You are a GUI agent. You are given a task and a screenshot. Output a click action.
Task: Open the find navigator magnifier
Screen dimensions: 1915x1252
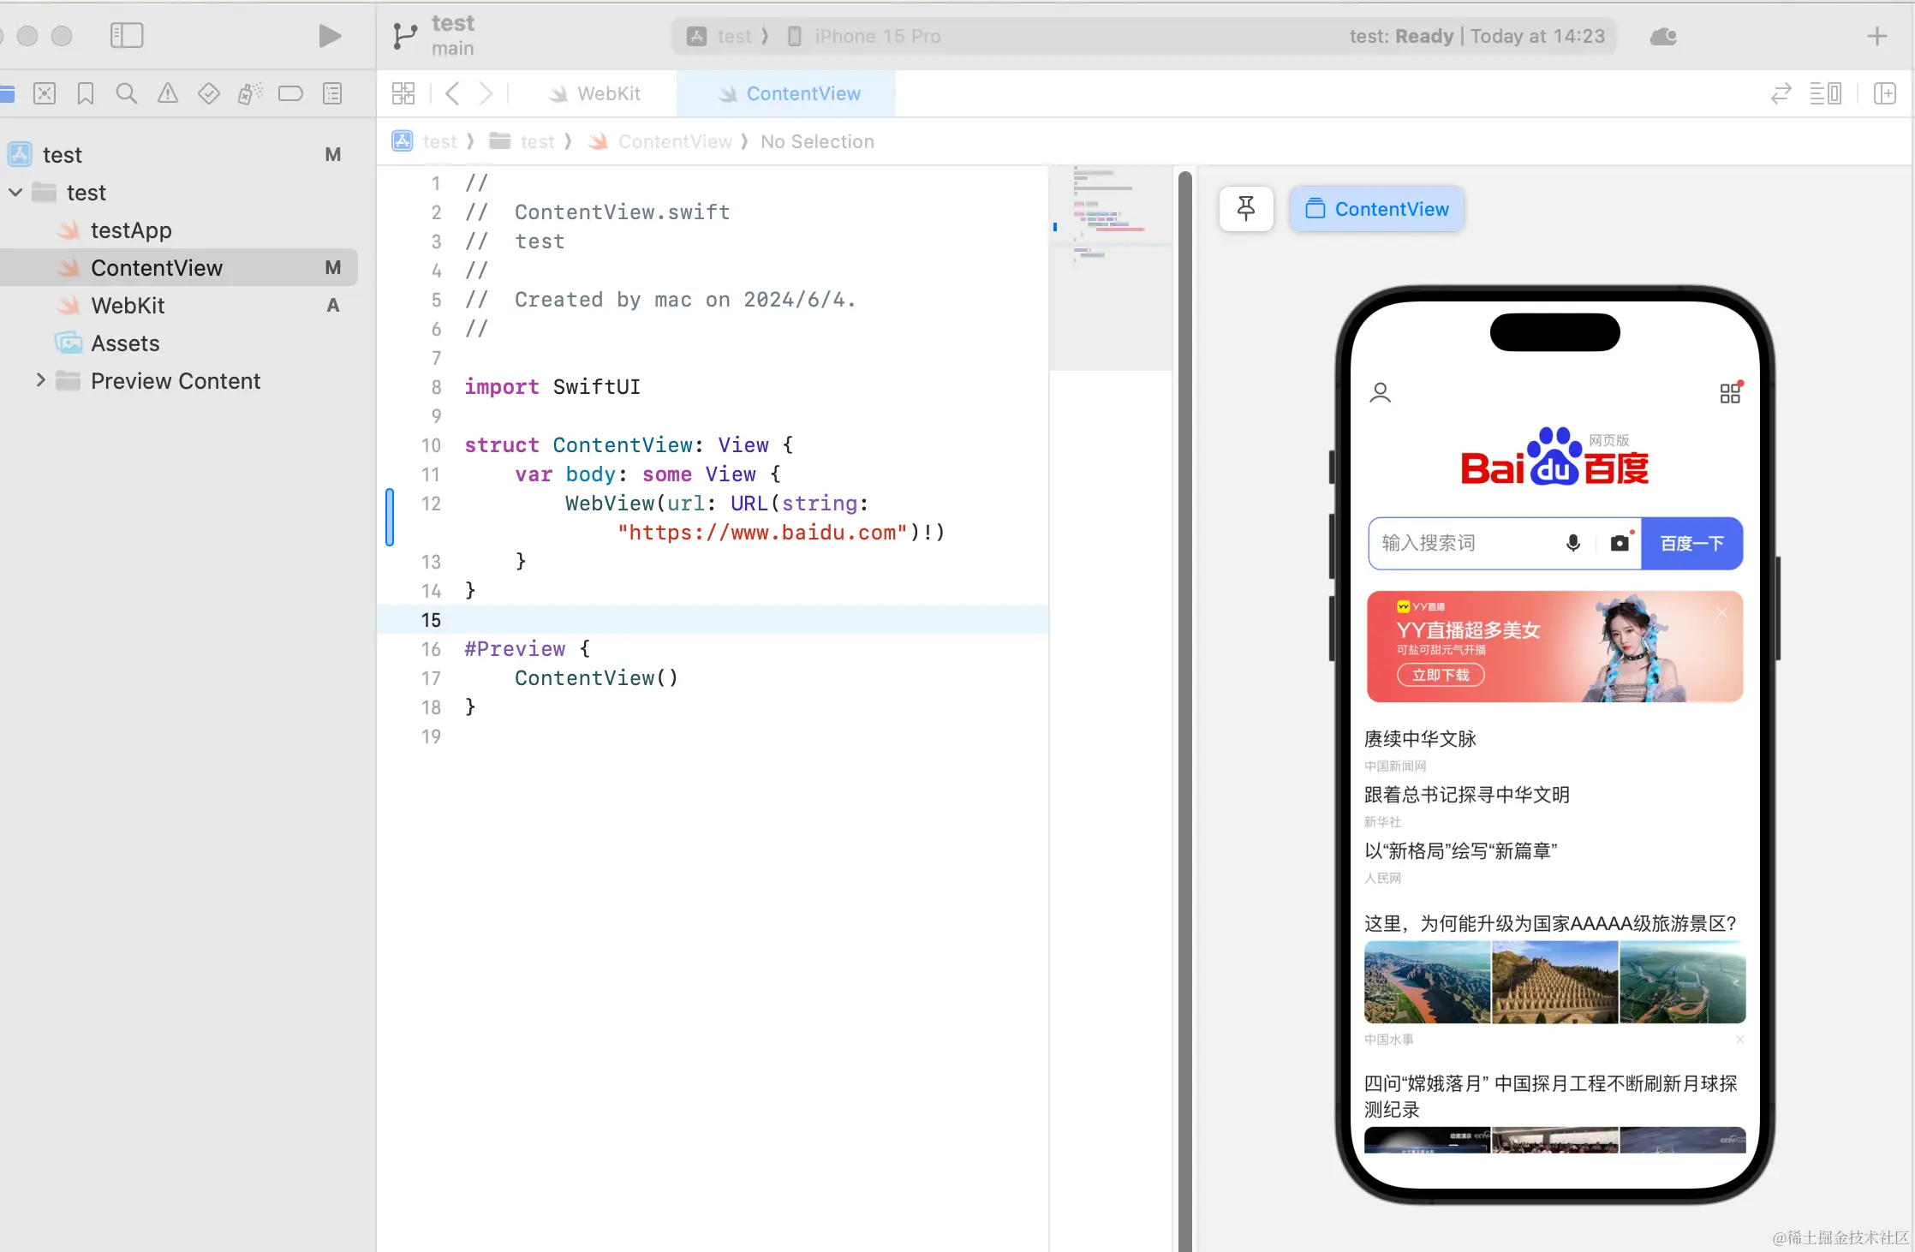[126, 93]
